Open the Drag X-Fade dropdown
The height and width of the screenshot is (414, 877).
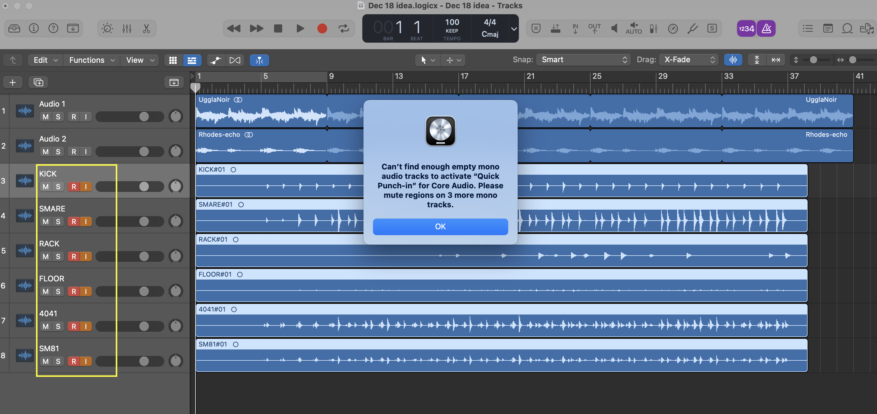[689, 60]
